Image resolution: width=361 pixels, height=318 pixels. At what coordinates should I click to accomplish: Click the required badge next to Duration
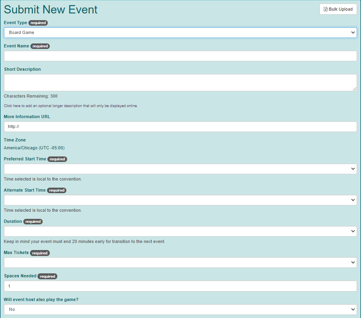pos(33,222)
